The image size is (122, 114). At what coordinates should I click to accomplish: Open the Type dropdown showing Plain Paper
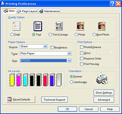coord(46,54)
